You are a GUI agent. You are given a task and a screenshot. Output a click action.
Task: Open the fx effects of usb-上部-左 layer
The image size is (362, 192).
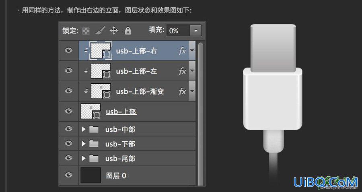coord(182,71)
